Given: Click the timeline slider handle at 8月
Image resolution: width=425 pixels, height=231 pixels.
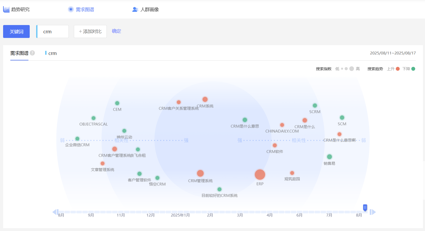Looking at the screenshot, I should [x=365, y=208].
